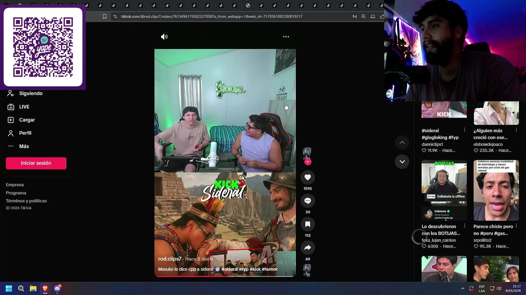Click the srpollito2 author name

click(482, 240)
